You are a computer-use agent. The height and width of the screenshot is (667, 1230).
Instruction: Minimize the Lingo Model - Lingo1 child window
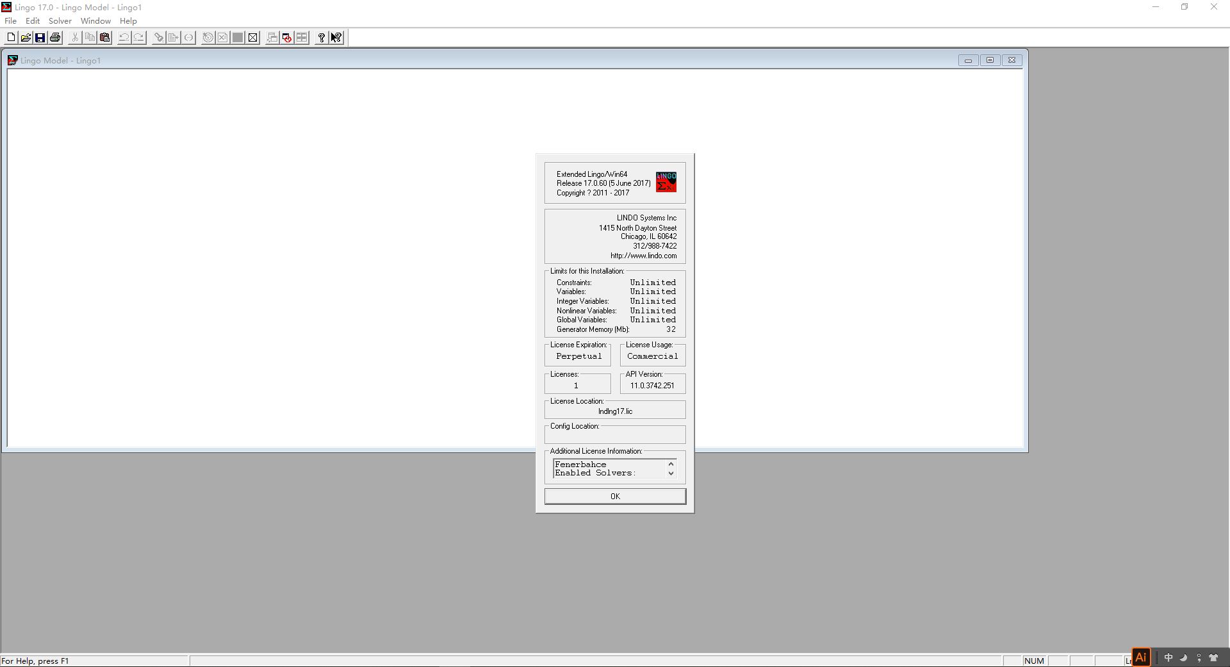pyautogui.click(x=968, y=60)
